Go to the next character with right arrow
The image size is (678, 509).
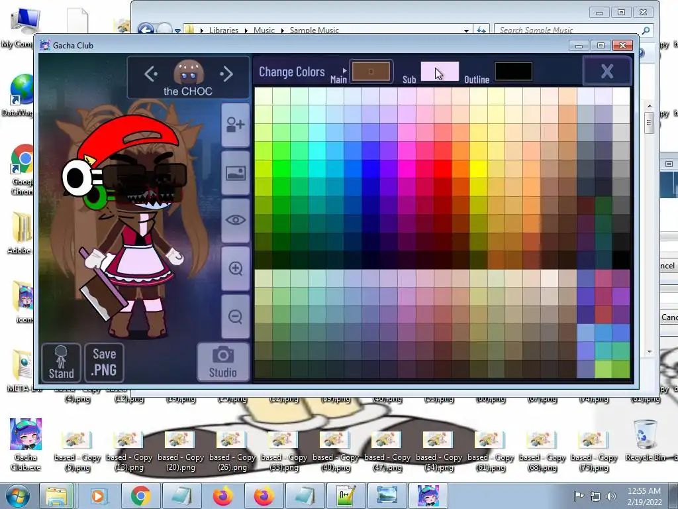[226, 74]
